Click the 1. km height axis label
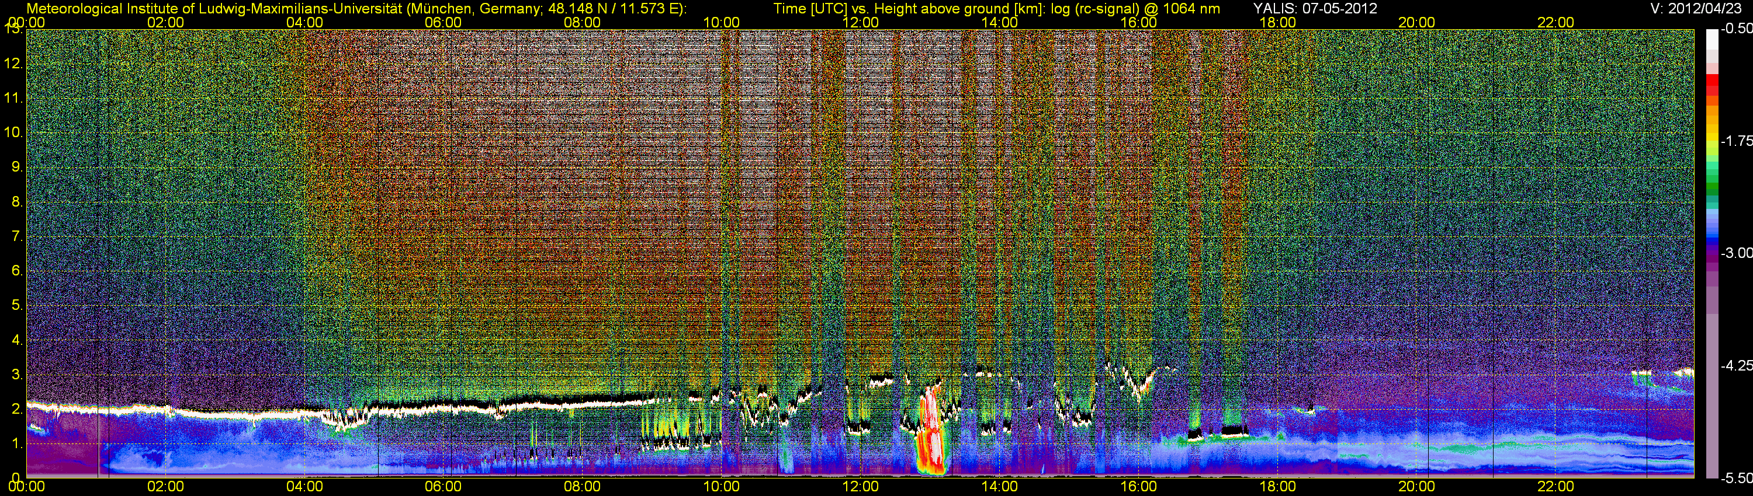 pos(17,443)
